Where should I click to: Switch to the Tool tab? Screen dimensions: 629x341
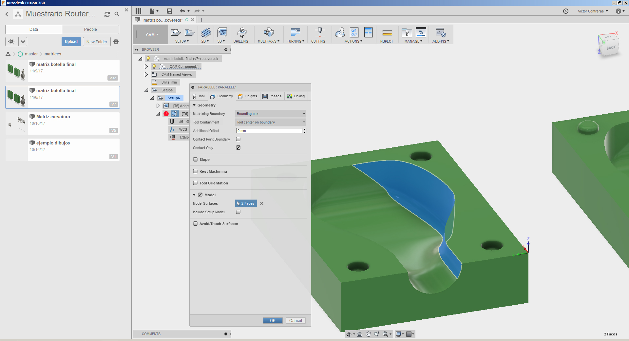199,96
